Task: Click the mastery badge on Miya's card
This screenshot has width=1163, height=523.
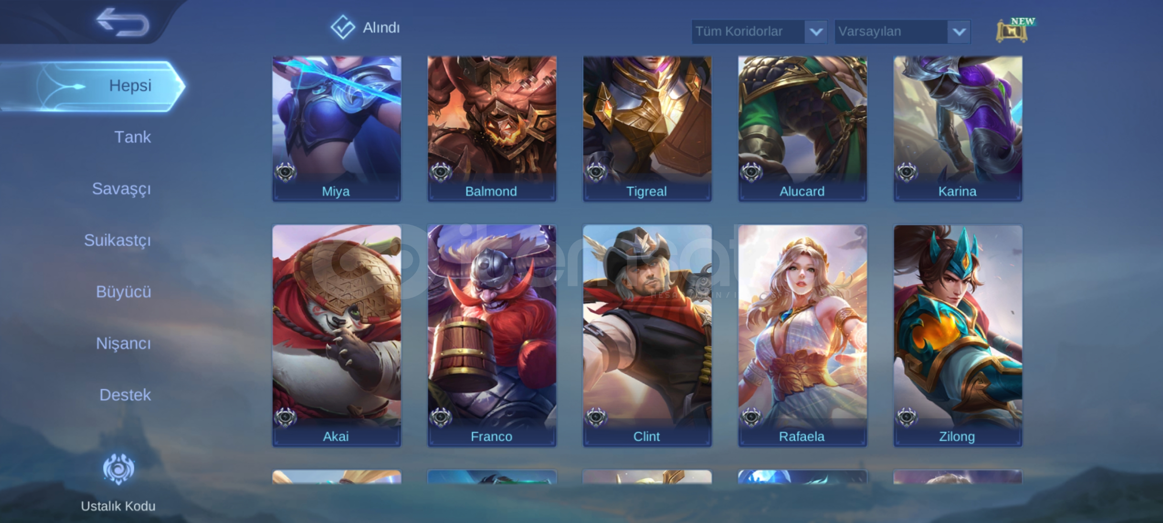Action: [285, 172]
